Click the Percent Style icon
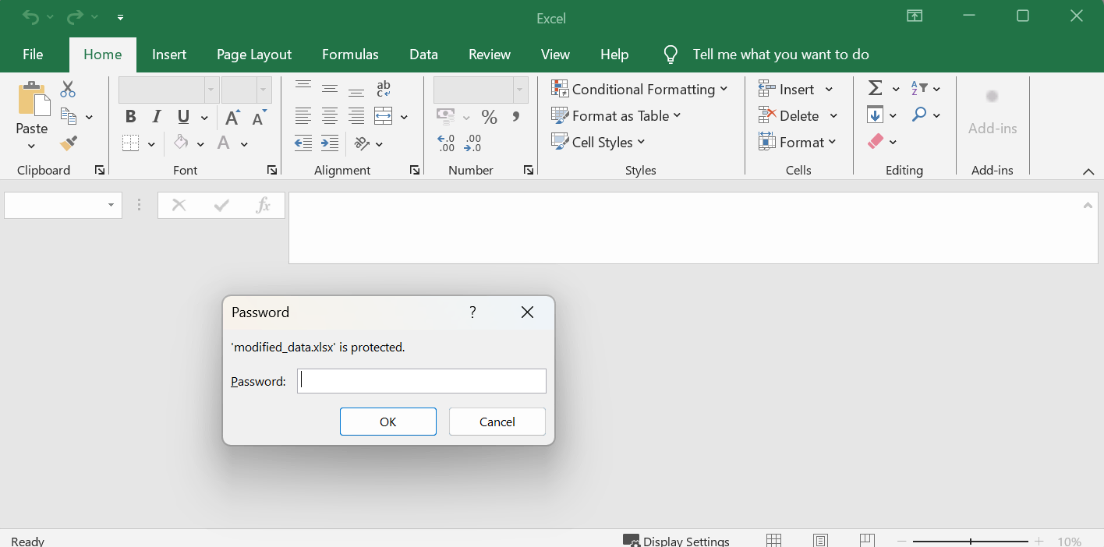Viewport: 1104px width, 547px height. (x=489, y=117)
